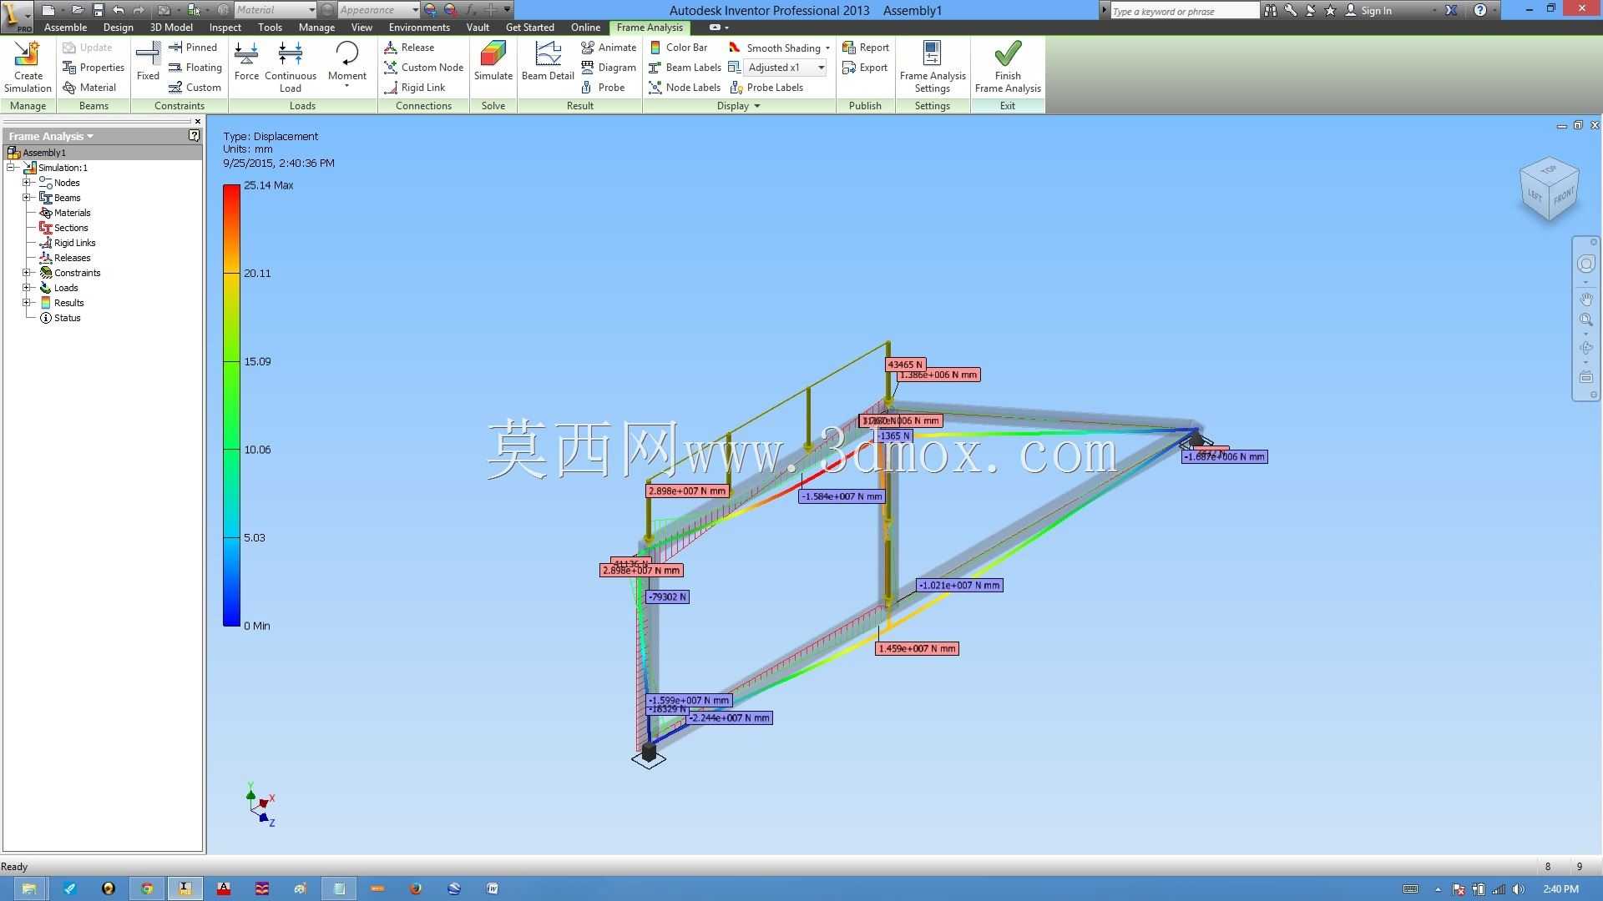Open the Inspect tab
Screen dimensions: 1603x901
click(x=225, y=28)
